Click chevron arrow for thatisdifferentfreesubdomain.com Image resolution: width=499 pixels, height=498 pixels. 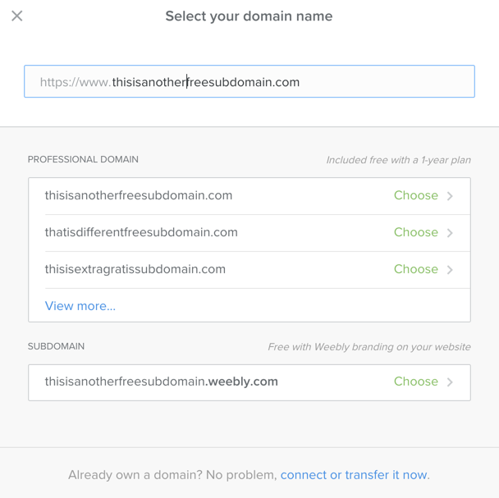pyautogui.click(x=450, y=233)
